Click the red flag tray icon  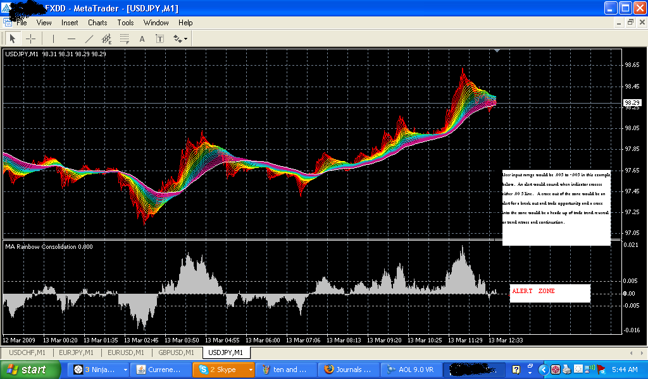click(601, 370)
